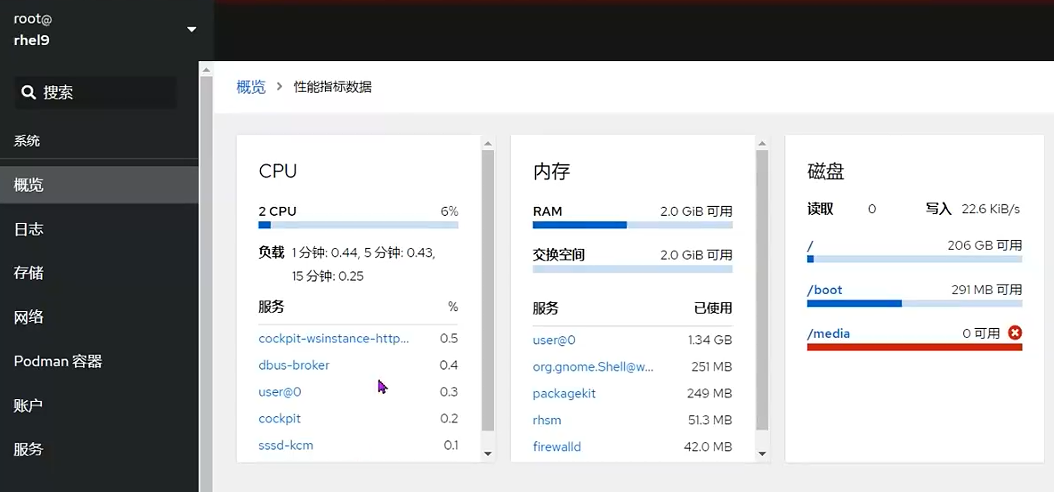Click the search magnifier icon in sidebar

[28, 93]
